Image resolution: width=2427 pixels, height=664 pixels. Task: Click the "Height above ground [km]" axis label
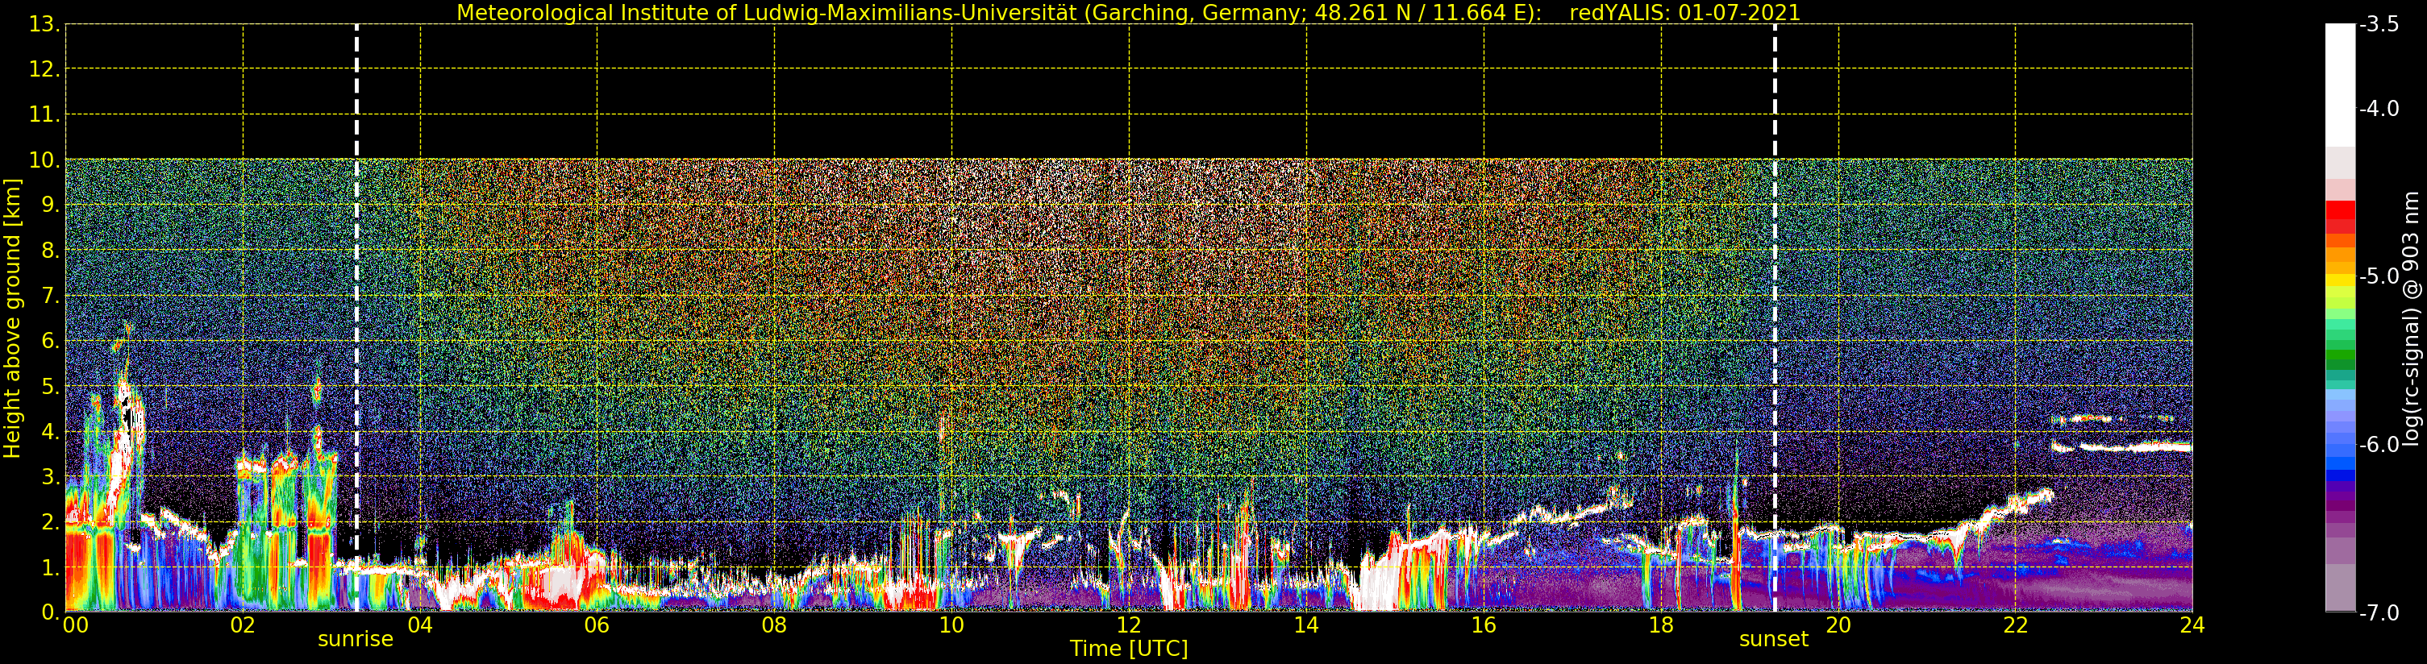coord(12,318)
